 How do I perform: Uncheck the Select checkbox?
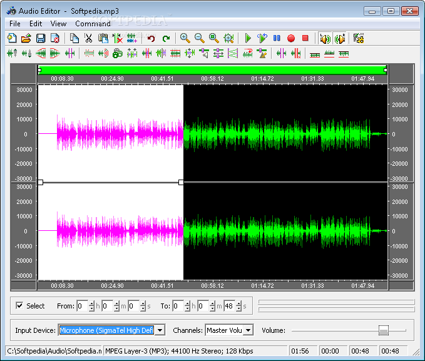point(19,306)
